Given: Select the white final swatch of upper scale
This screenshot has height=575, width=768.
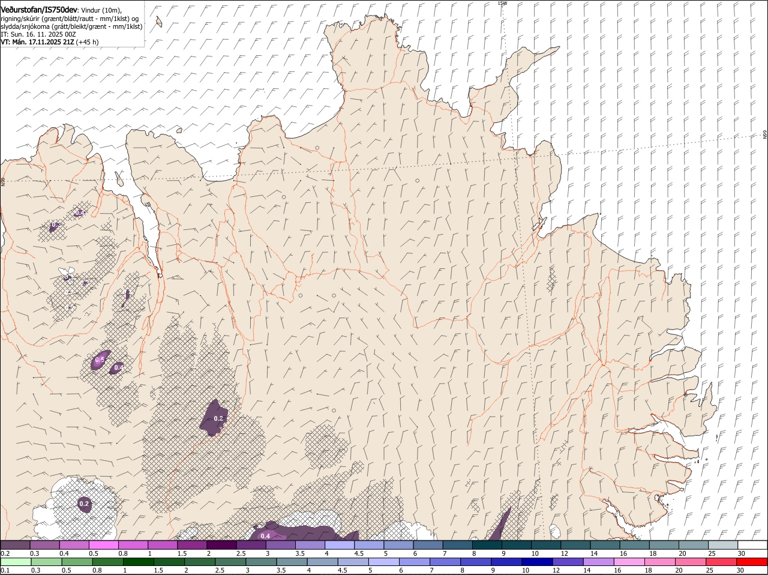Looking at the screenshot, I should (x=752, y=545).
